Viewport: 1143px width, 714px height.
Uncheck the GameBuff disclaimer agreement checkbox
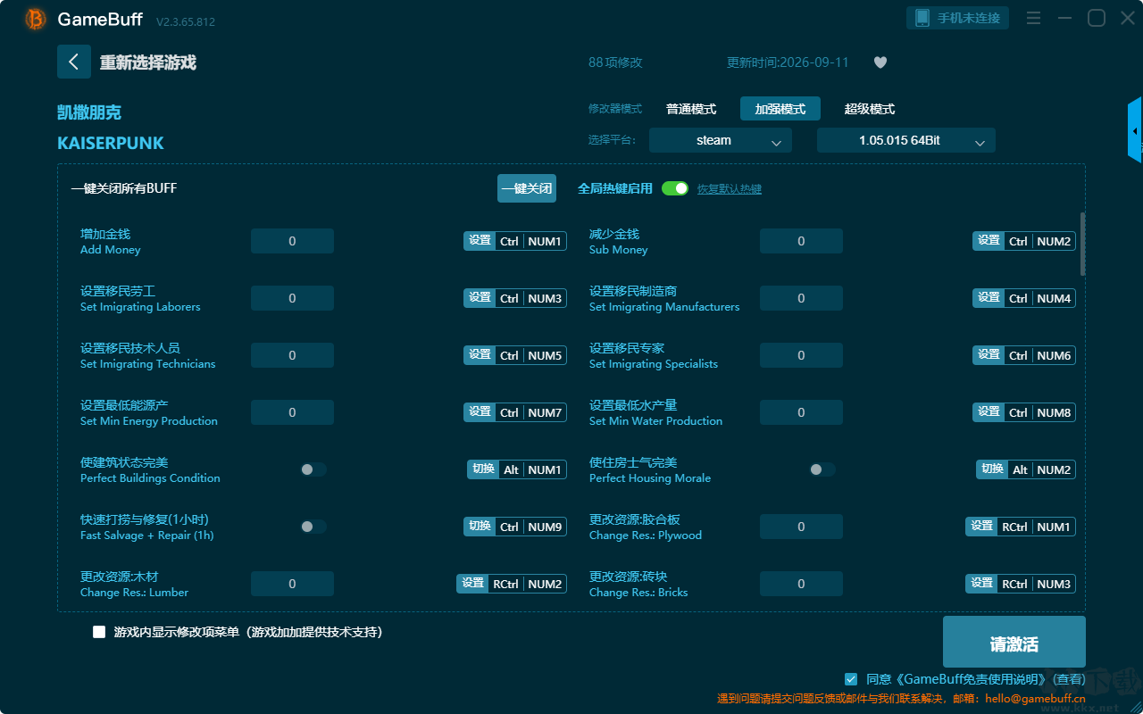pyautogui.click(x=851, y=679)
